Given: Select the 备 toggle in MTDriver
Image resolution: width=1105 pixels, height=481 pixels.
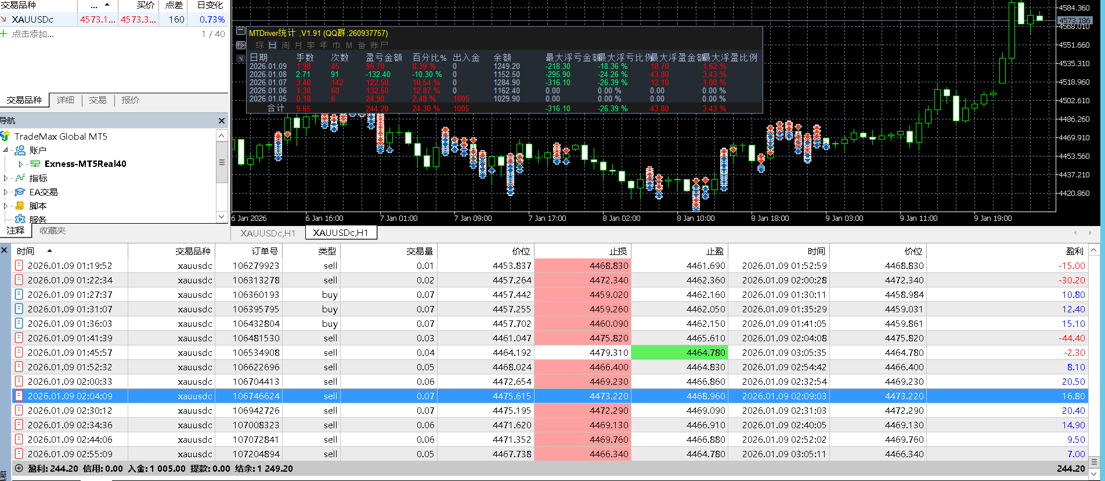Looking at the screenshot, I should click(x=362, y=45).
